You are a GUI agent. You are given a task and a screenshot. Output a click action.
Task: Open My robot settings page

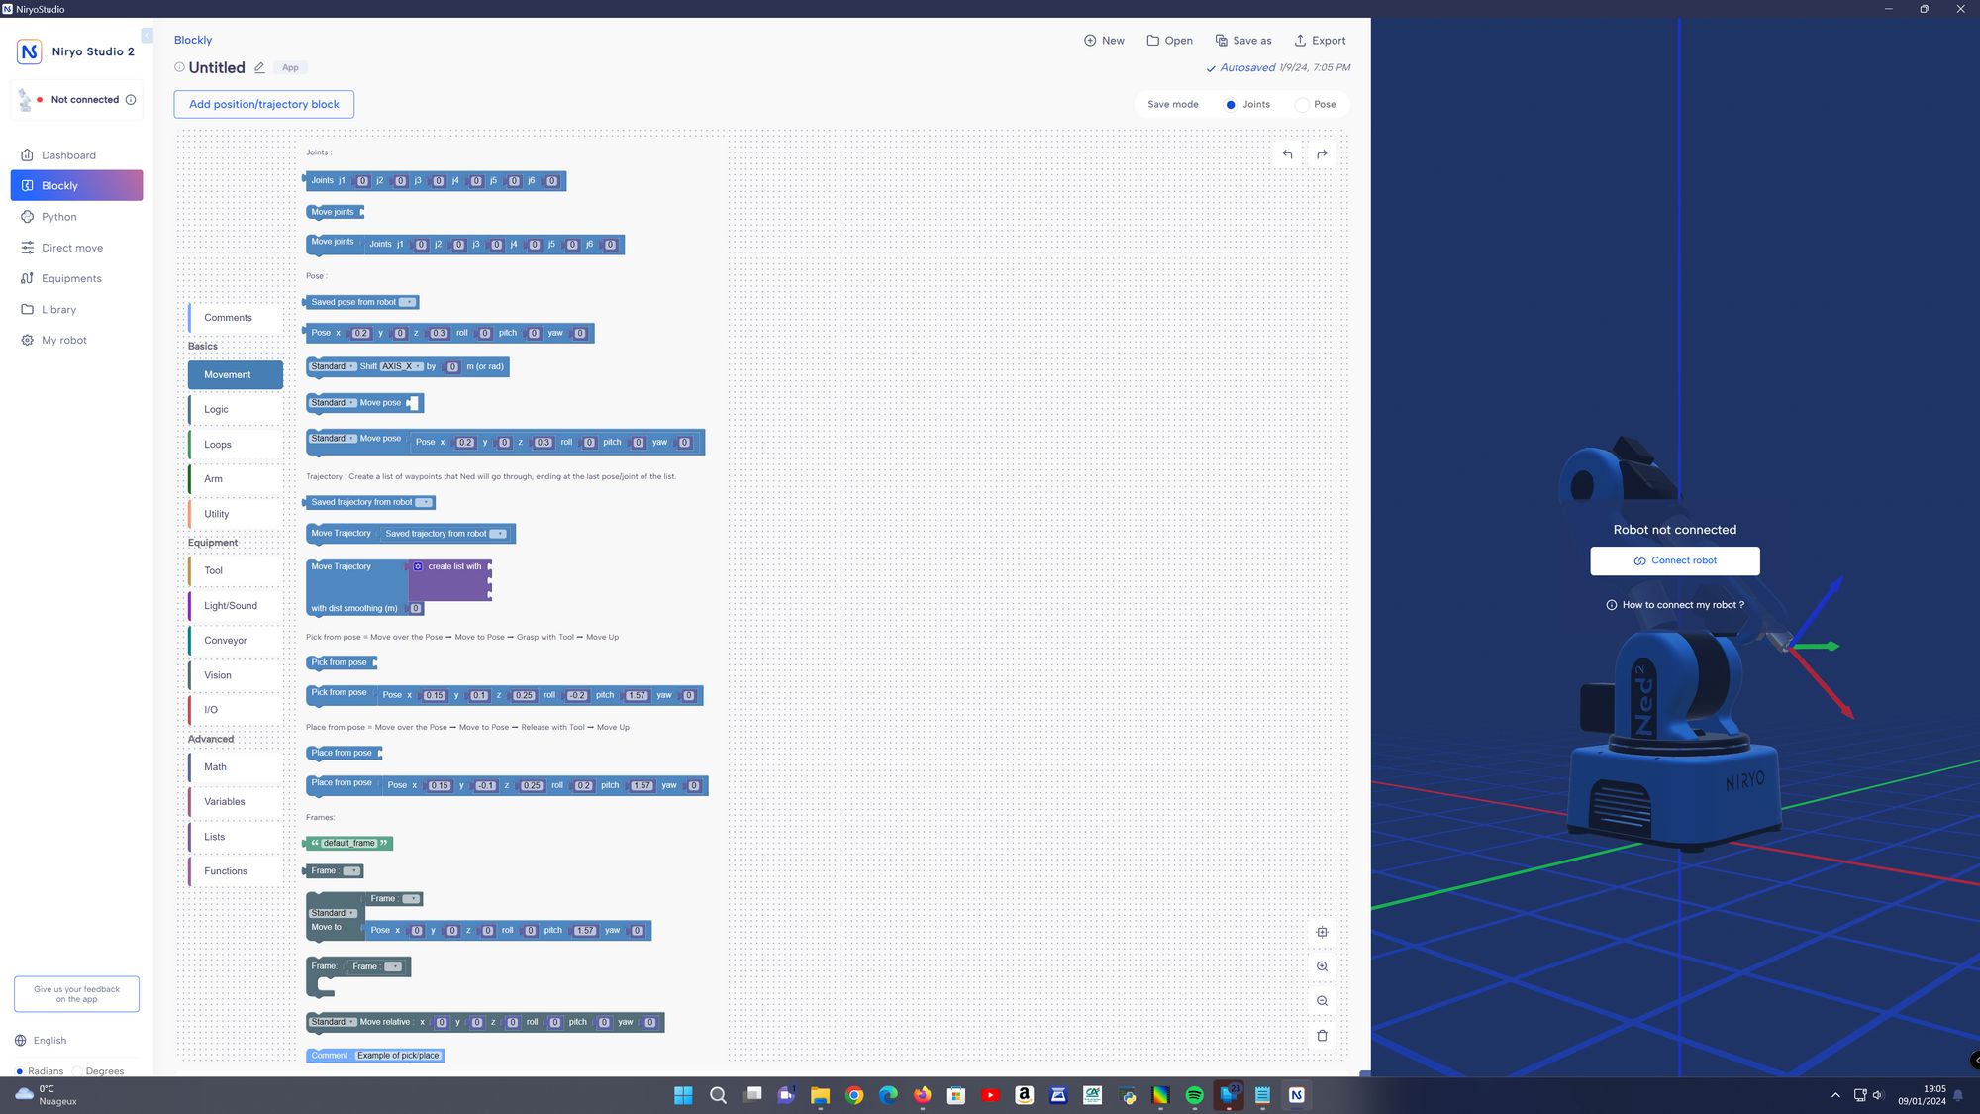(76, 340)
